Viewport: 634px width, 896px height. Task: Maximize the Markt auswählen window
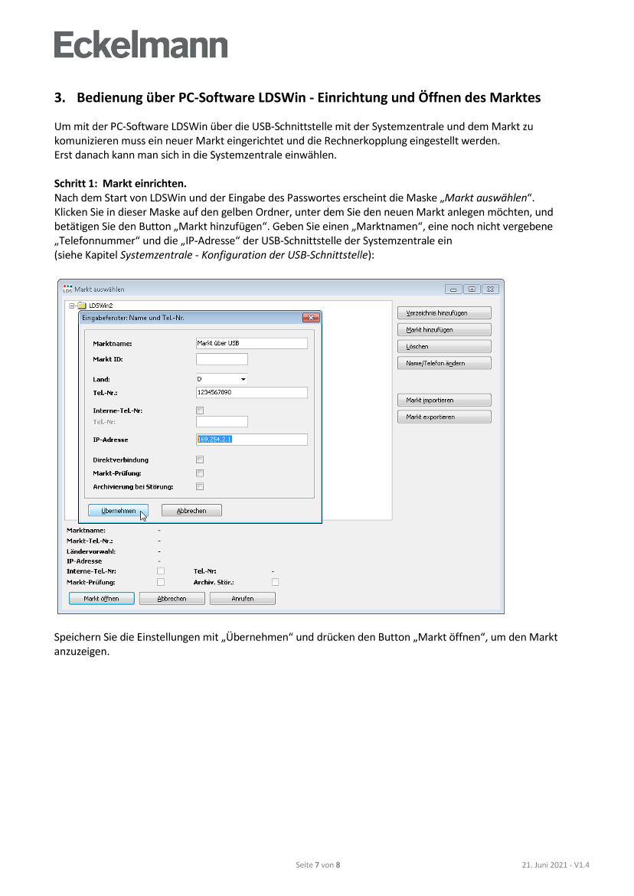[472, 289]
